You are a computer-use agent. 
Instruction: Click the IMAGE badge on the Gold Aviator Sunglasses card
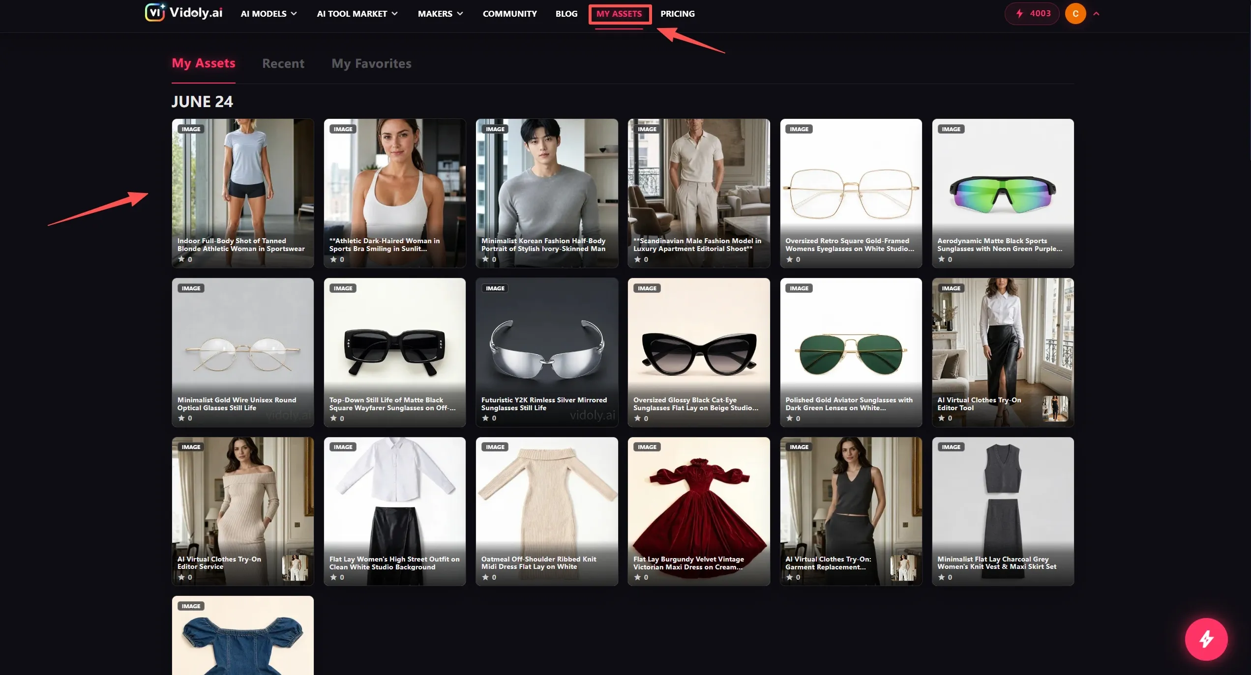tap(799, 288)
